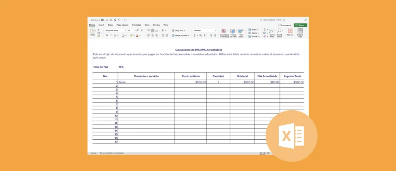Screen dimensions: 396x171
Task: Click the green Share button
Action: [x=300, y=25]
